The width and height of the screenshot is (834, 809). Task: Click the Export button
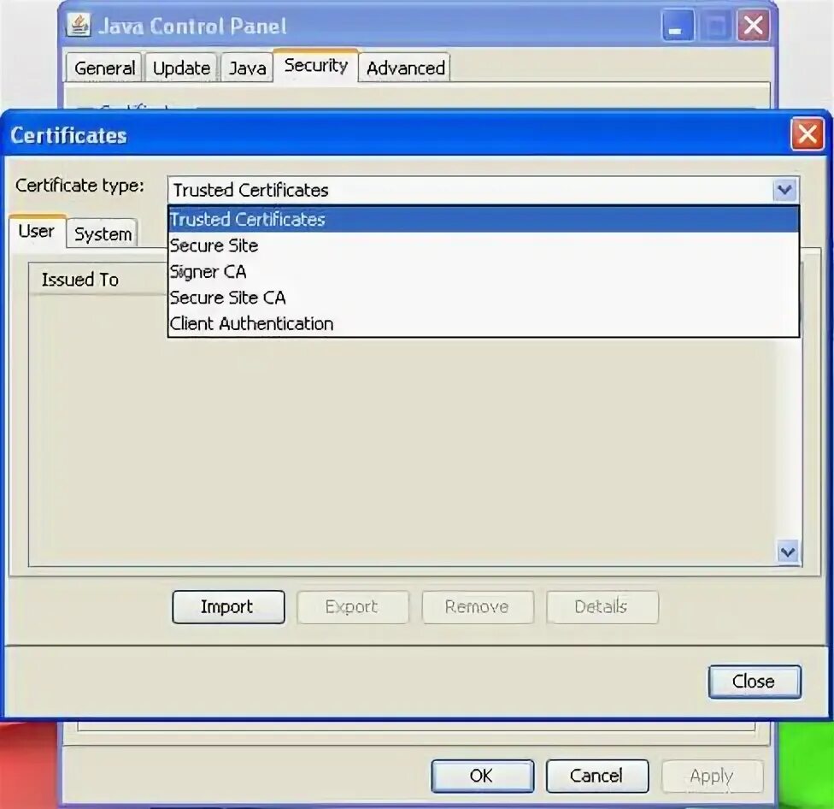(x=353, y=607)
